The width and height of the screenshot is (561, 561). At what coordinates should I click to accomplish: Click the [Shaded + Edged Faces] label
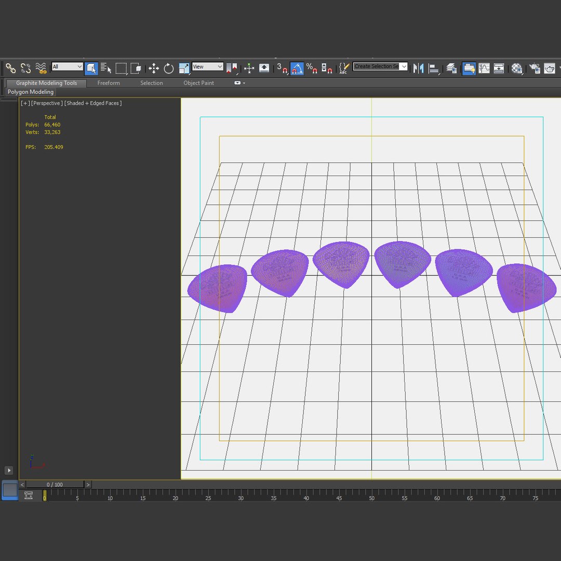[x=93, y=103]
